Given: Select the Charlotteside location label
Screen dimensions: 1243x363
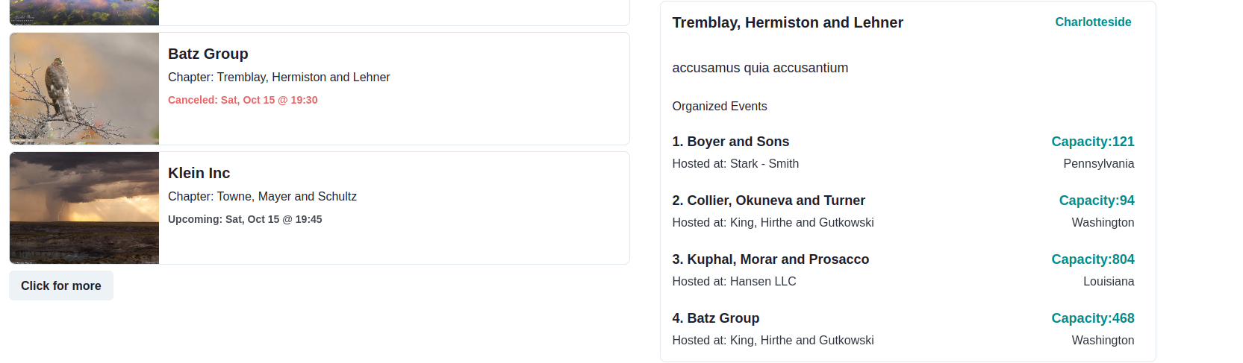Looking at the screenshot, I should point(1092,22).
